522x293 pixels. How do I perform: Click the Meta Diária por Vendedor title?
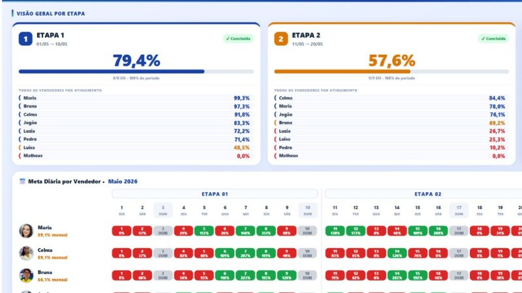(x=64, y=182)
